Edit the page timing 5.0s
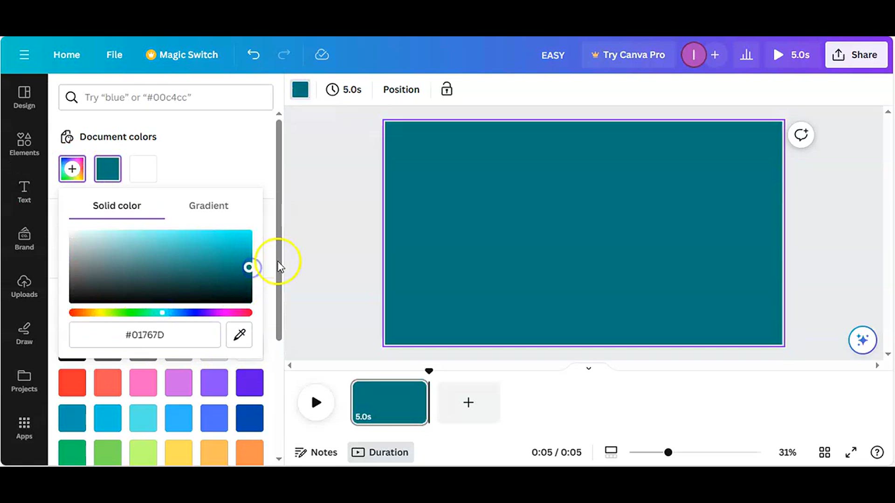The image size is (895, 503). tap(344, 89)
